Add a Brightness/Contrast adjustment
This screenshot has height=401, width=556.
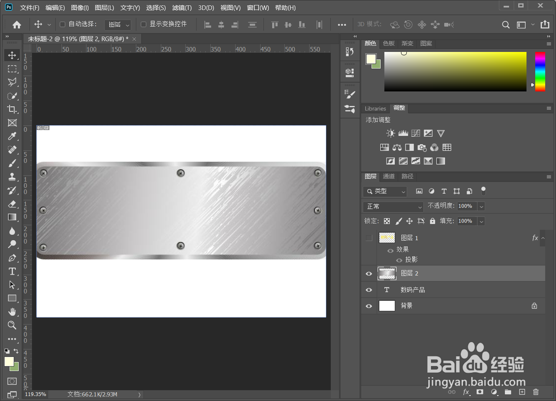click(x=391, y=133)
